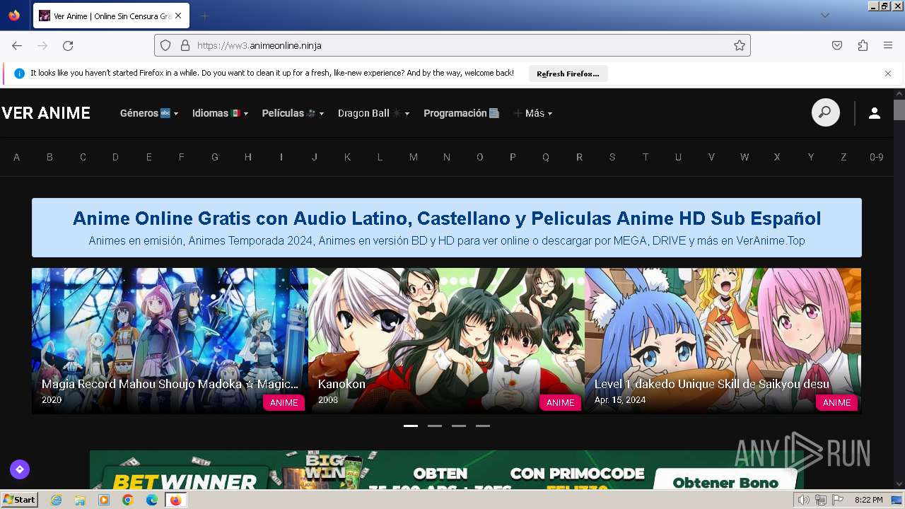Click the VER ANIME site logo
This screenshot has height=509, width=905.
point(46,113)
